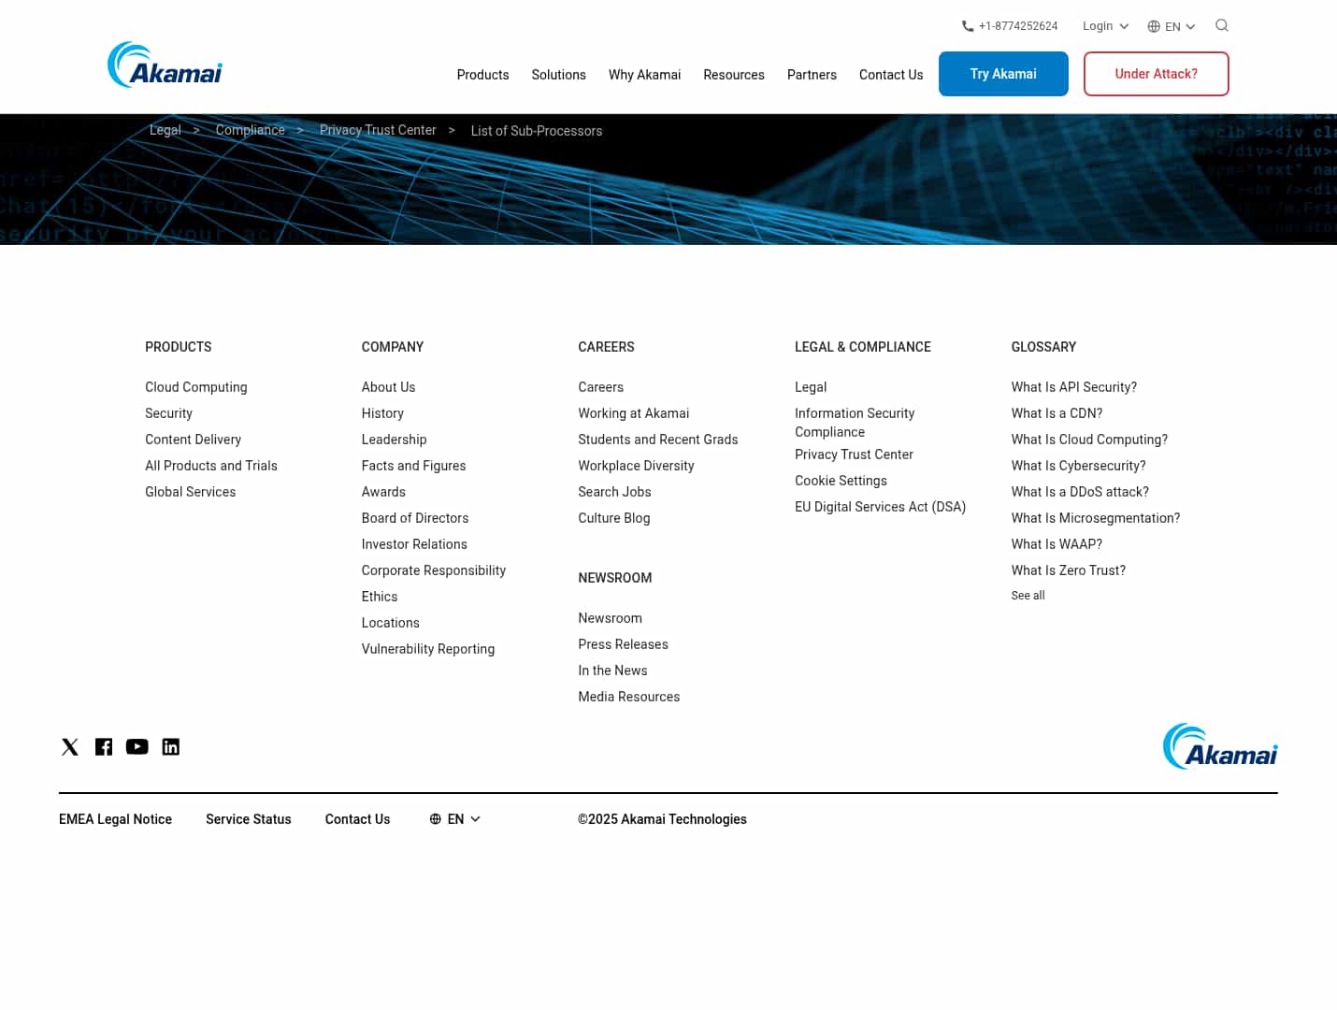Click the footer globe language icon
The width and height of the screenshot is (1337, 1010).
(436, 819)
